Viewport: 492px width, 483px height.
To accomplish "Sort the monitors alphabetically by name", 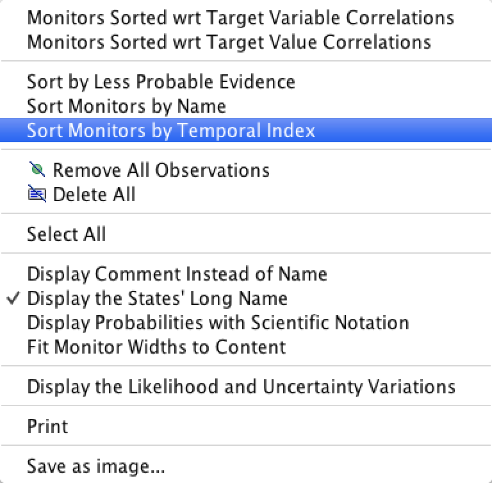I will (x=246, y=106).
